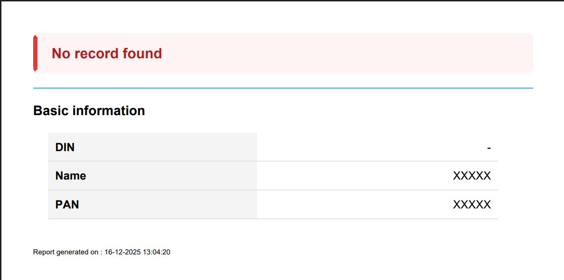Click the word "Basic" in the section heading

[x=51, y=111]
